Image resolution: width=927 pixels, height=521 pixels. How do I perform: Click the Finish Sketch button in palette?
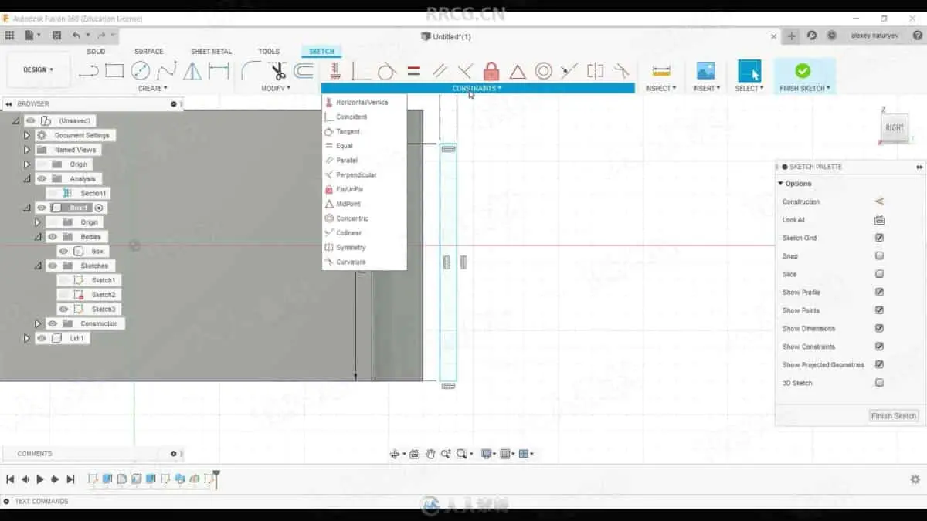894,416
